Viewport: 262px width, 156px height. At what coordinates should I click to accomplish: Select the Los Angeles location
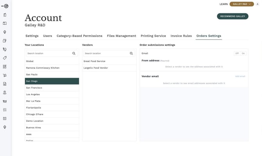coord(52,94)
